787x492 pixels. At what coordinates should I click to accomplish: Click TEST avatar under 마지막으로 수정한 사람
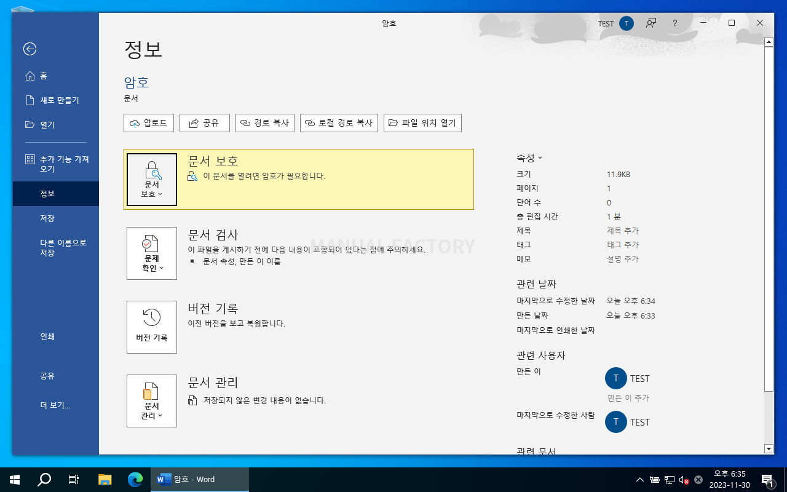coord(616,423)
